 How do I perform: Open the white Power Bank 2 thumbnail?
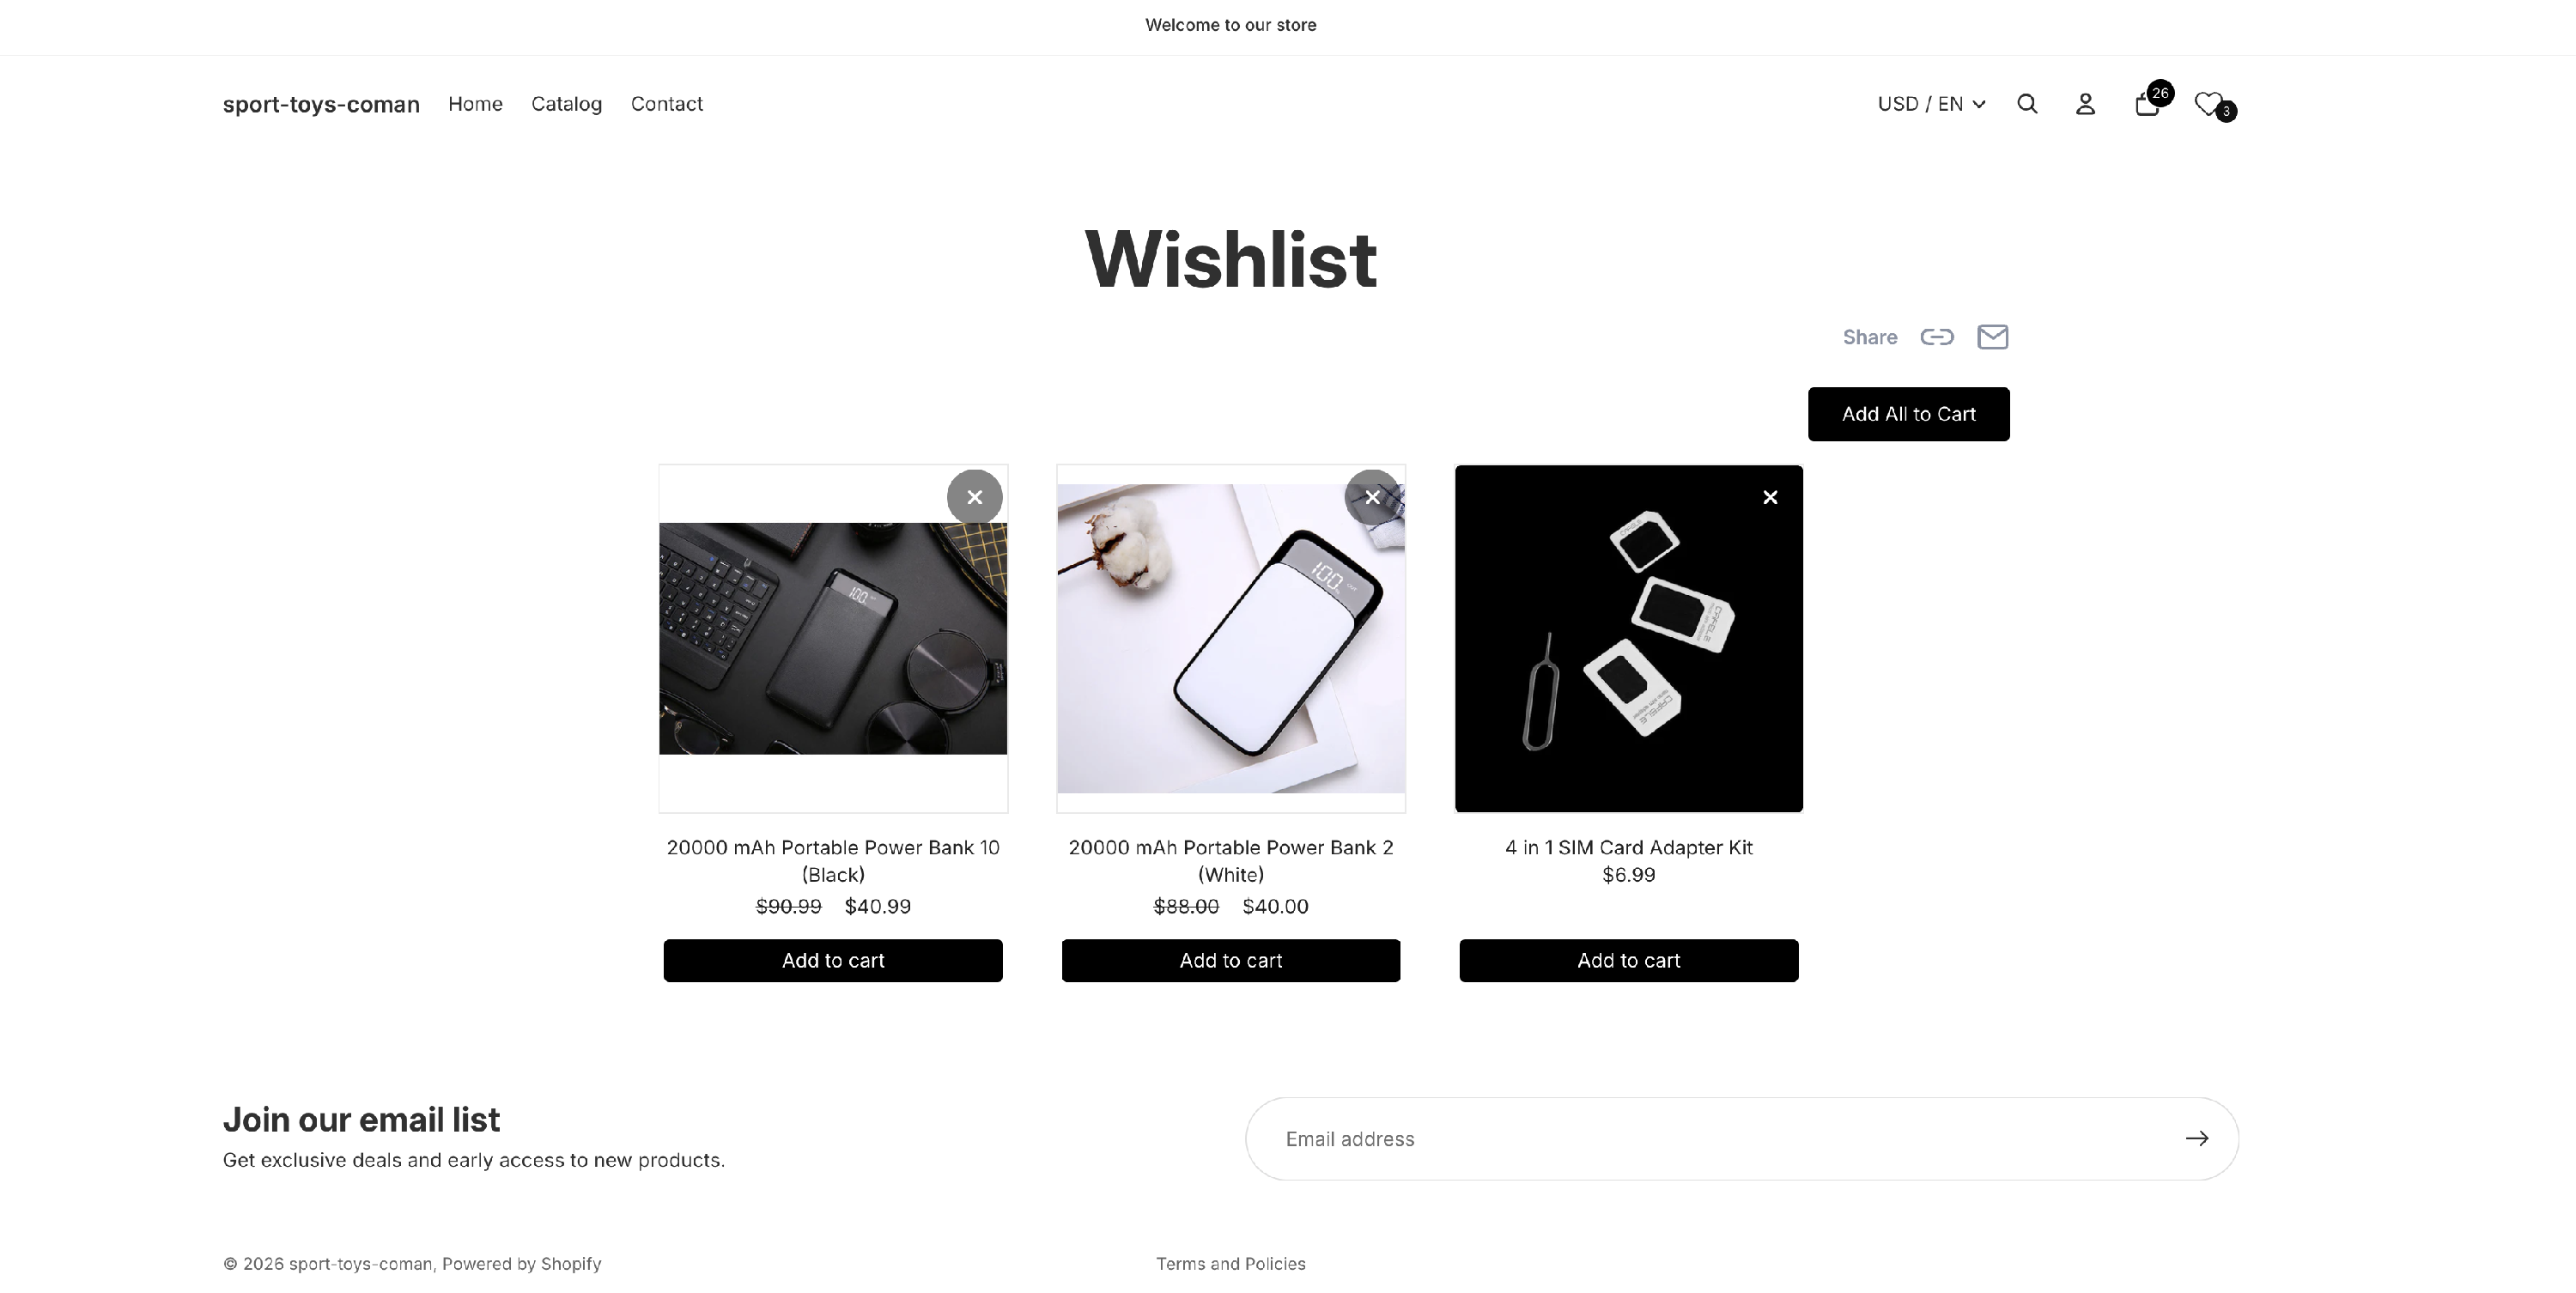1231,639
